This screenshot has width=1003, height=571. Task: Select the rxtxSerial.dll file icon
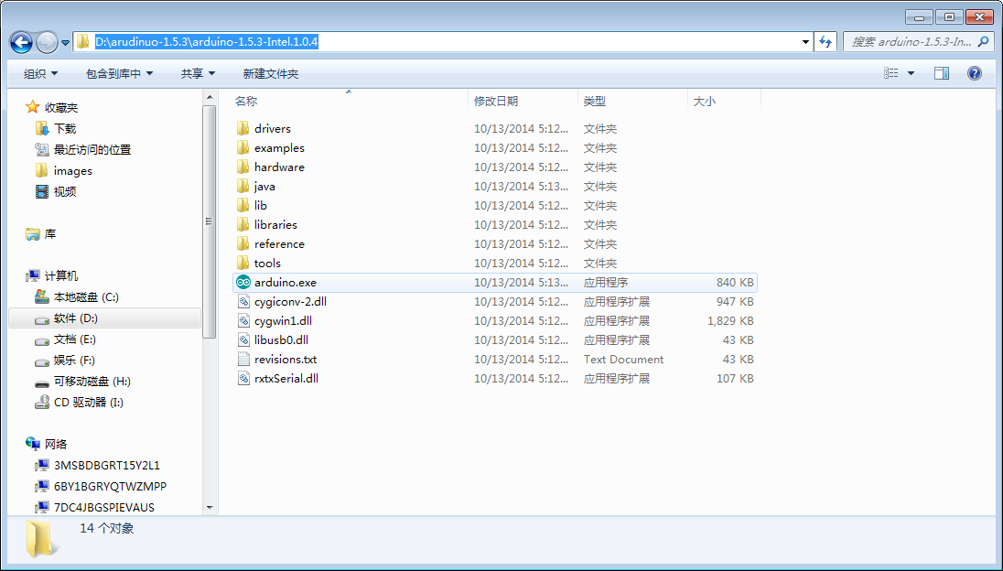point(243,378)
